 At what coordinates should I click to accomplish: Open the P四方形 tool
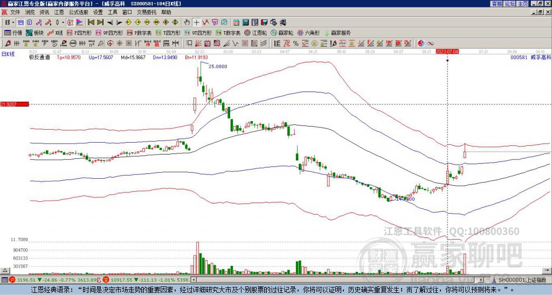click(79, 33)
